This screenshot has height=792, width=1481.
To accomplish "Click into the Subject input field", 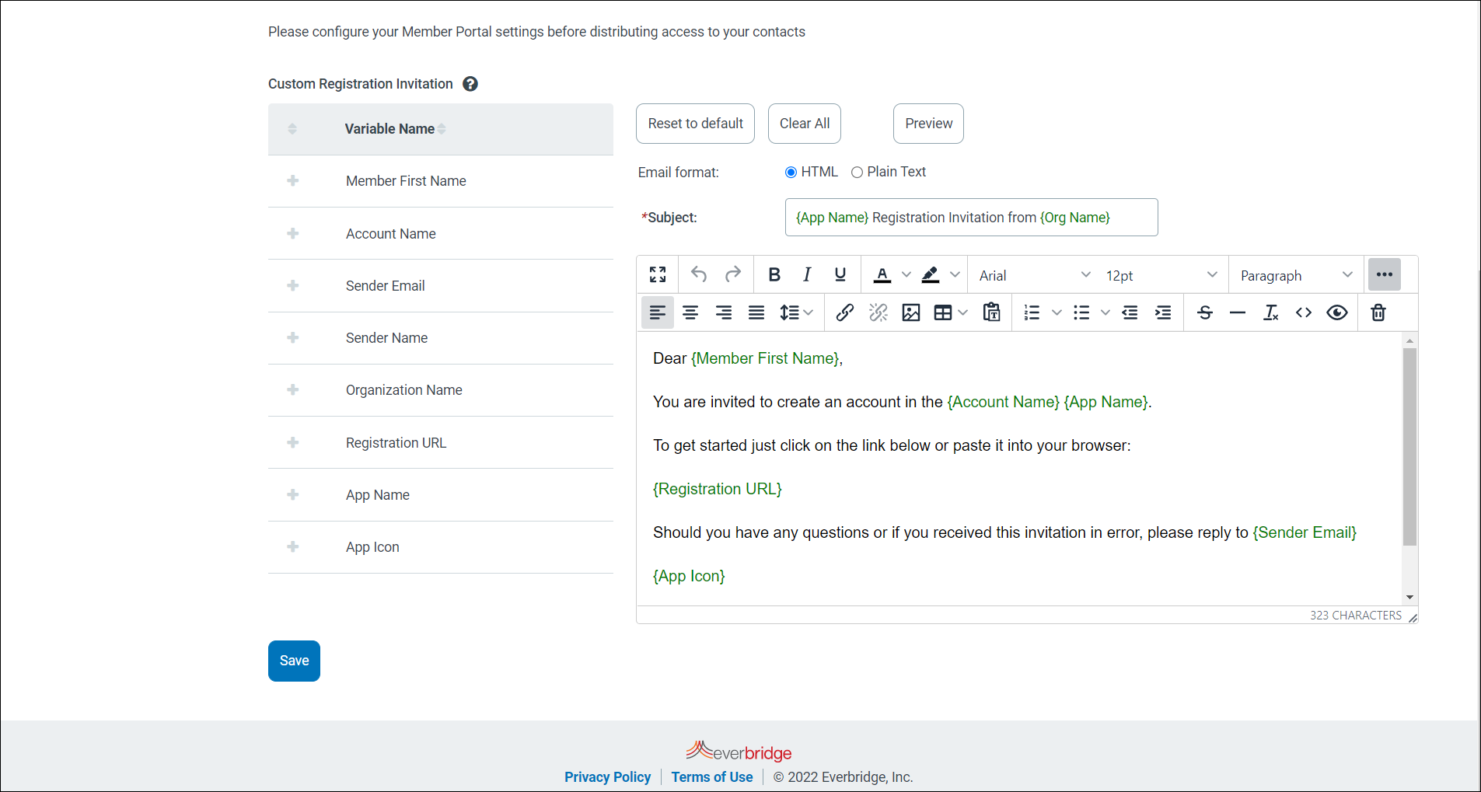I will pyautogui.click(x=971, y=218).
